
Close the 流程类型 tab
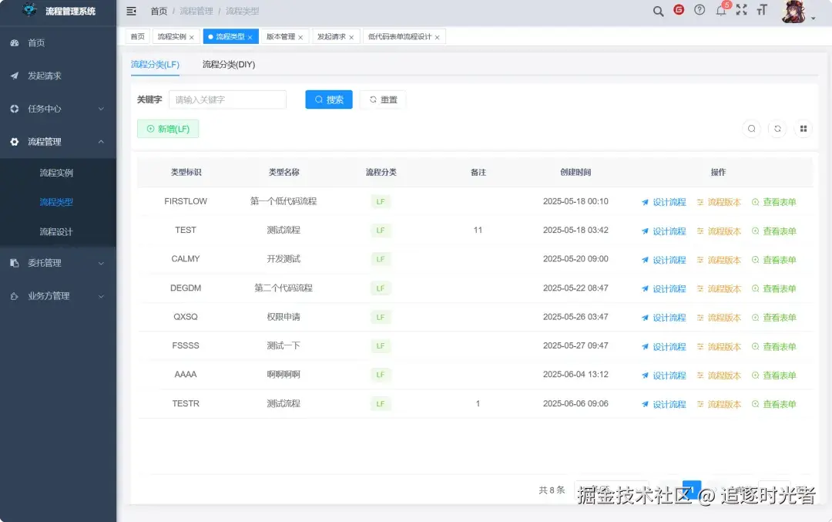point(250,37)
